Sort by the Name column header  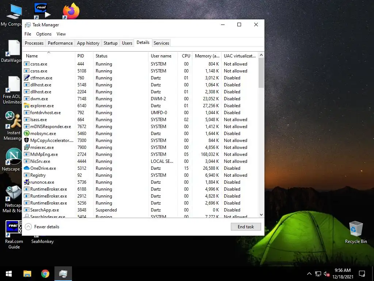coord(49,56)
